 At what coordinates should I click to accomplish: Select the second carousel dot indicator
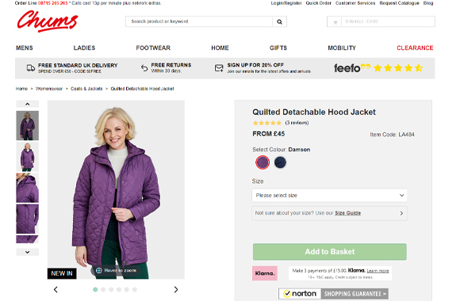[x=103, y=290]
